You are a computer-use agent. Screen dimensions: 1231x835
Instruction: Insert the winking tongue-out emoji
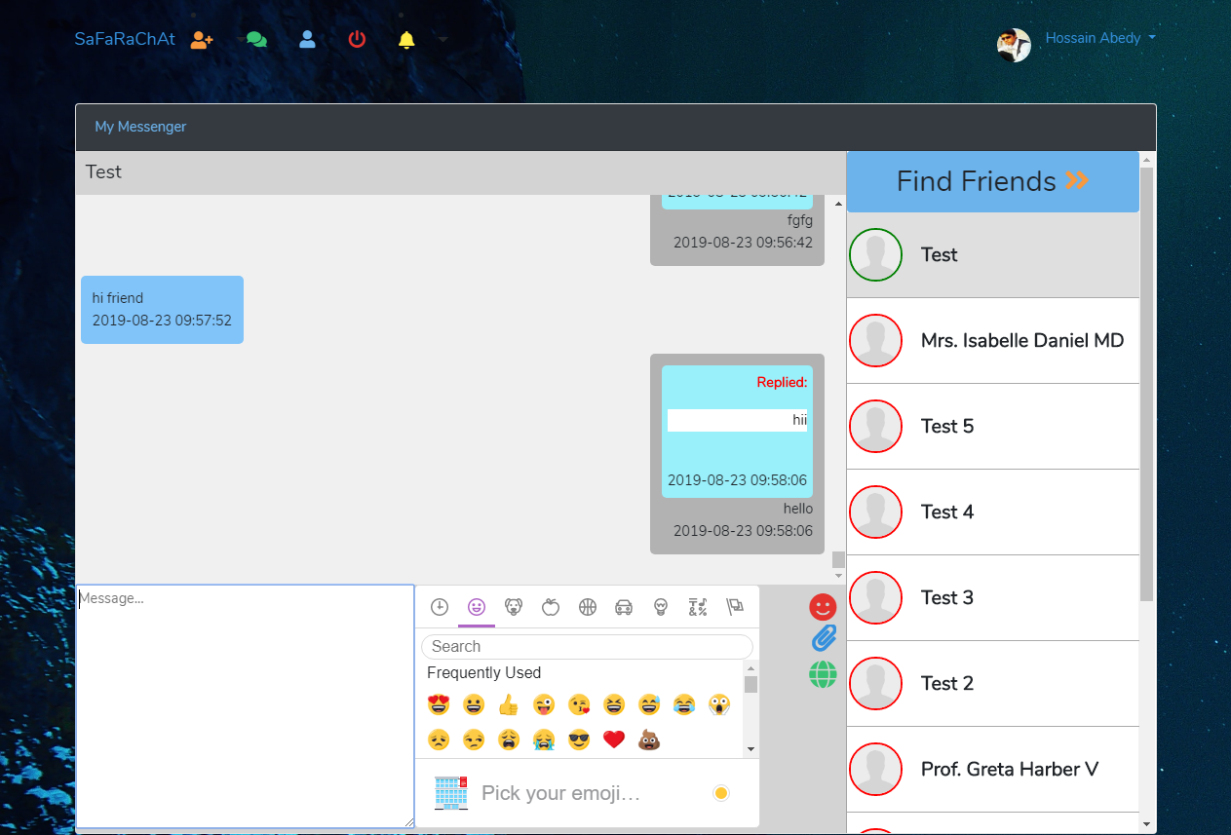544,704
